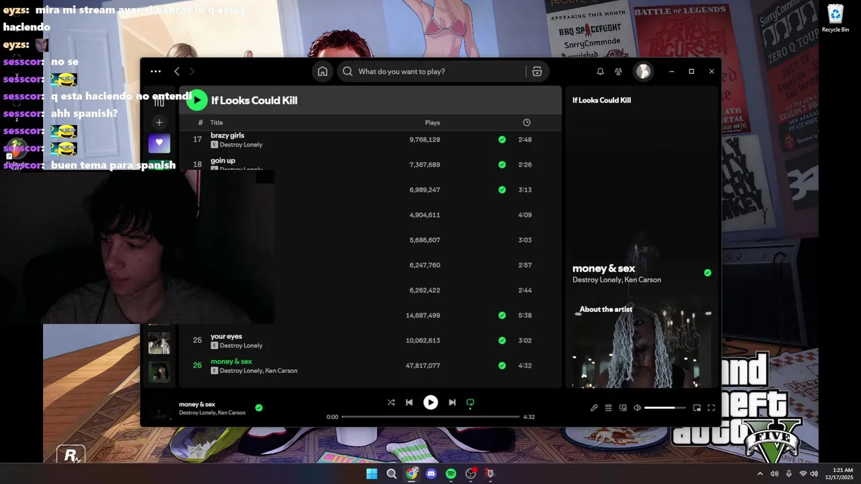Enable shuffle in player controls

(x=391, y=403)
